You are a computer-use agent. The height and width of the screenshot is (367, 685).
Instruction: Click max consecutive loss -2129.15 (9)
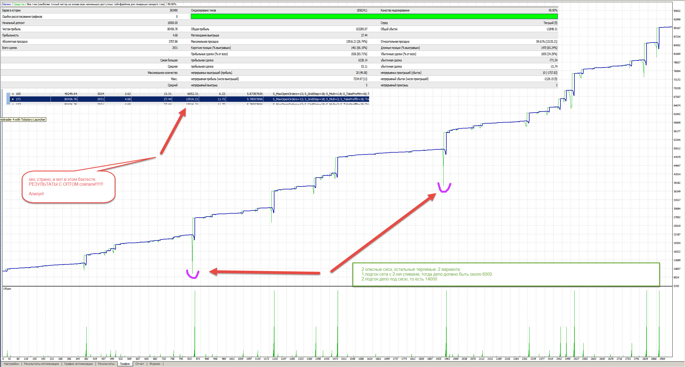click(550, 79)
